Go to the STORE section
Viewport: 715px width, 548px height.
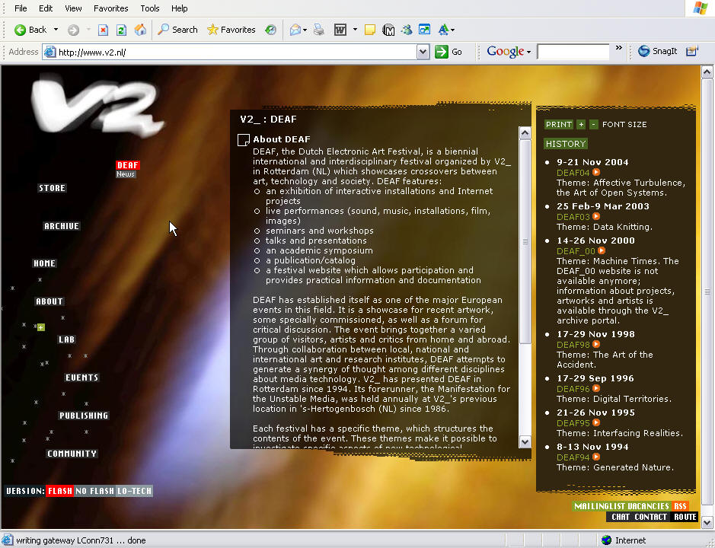coord(52,188)
